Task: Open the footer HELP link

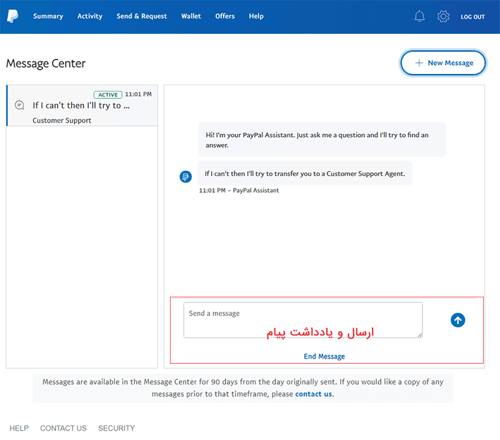Action: tap(19, 428)
